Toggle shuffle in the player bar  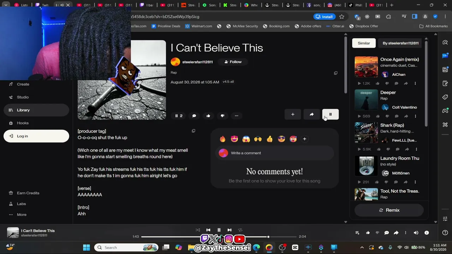198,230
